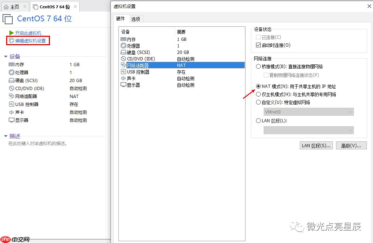Click the 编辑虚拟机设置 link
Image resolution: width=373 pixels, height=243 pixels.
tap(30, 40)
